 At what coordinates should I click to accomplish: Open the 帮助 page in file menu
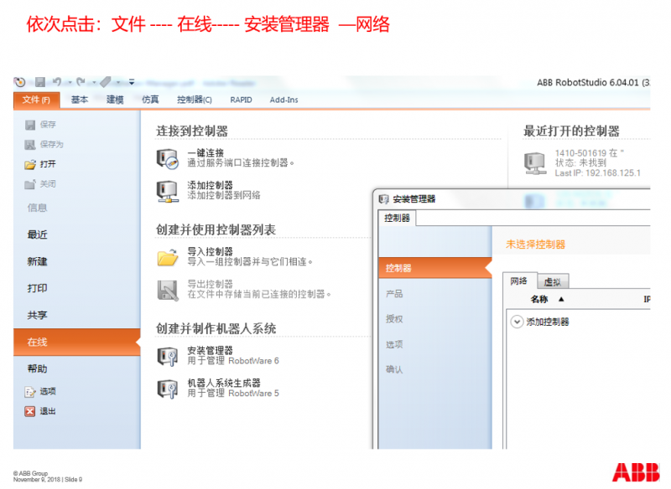click(x=37, y=368)
